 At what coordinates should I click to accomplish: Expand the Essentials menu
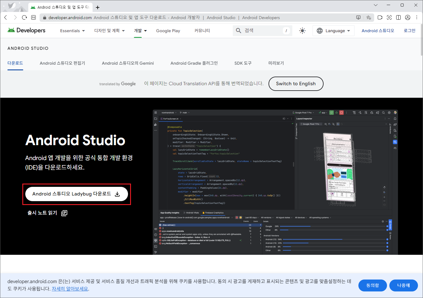pos(72,31)
